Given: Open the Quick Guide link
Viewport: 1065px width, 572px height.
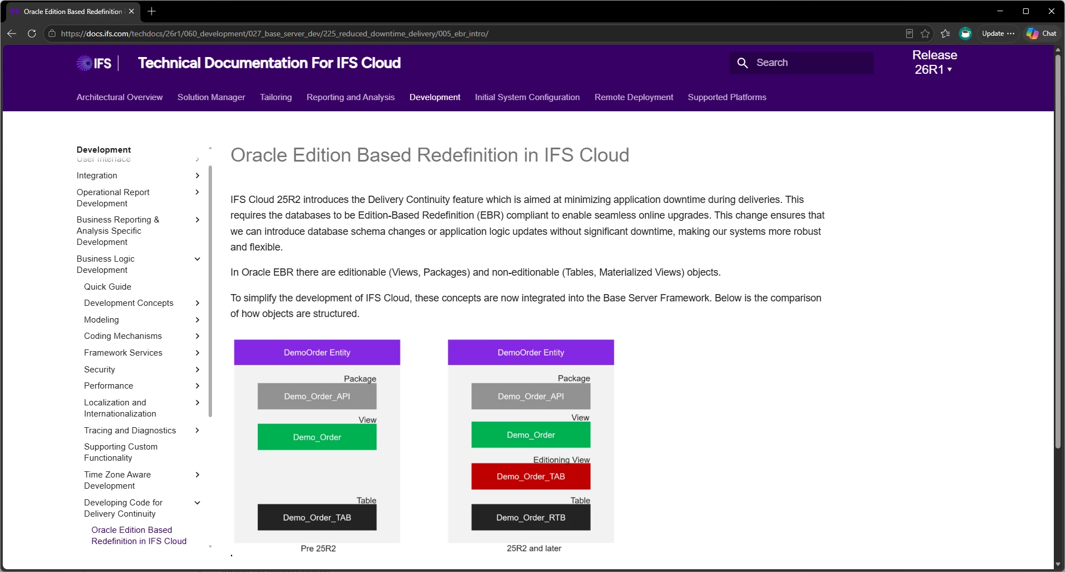Looking at the screenshot, I should coord(107,287).
